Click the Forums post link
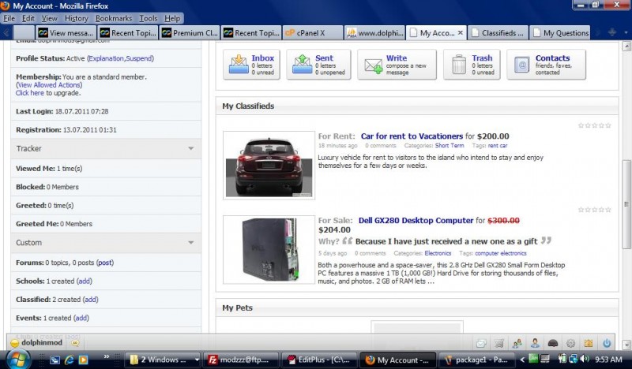Viewport: 632px width, 369px height. [105, 263]
